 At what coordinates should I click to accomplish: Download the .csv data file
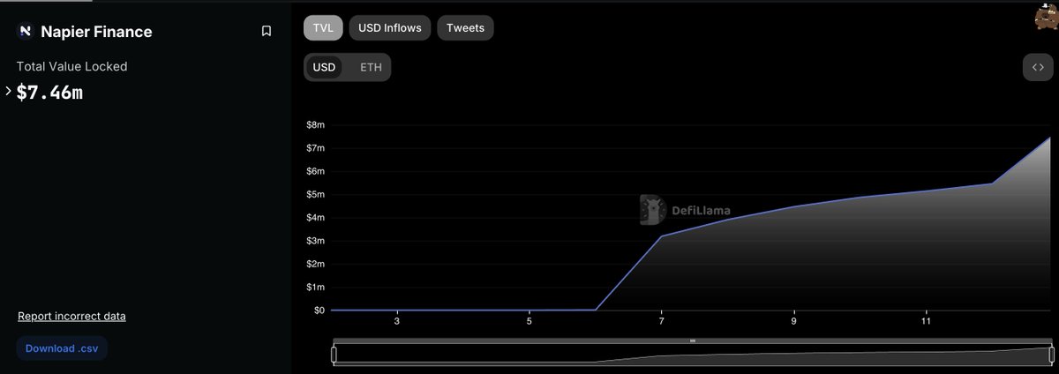62,348
